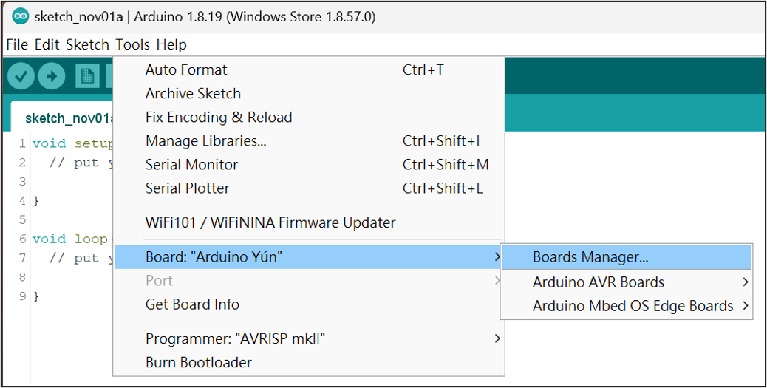The width and height of the screenshot is (767, 388).
Task: Click the New sketch toolbar icon
Action: 88,75
